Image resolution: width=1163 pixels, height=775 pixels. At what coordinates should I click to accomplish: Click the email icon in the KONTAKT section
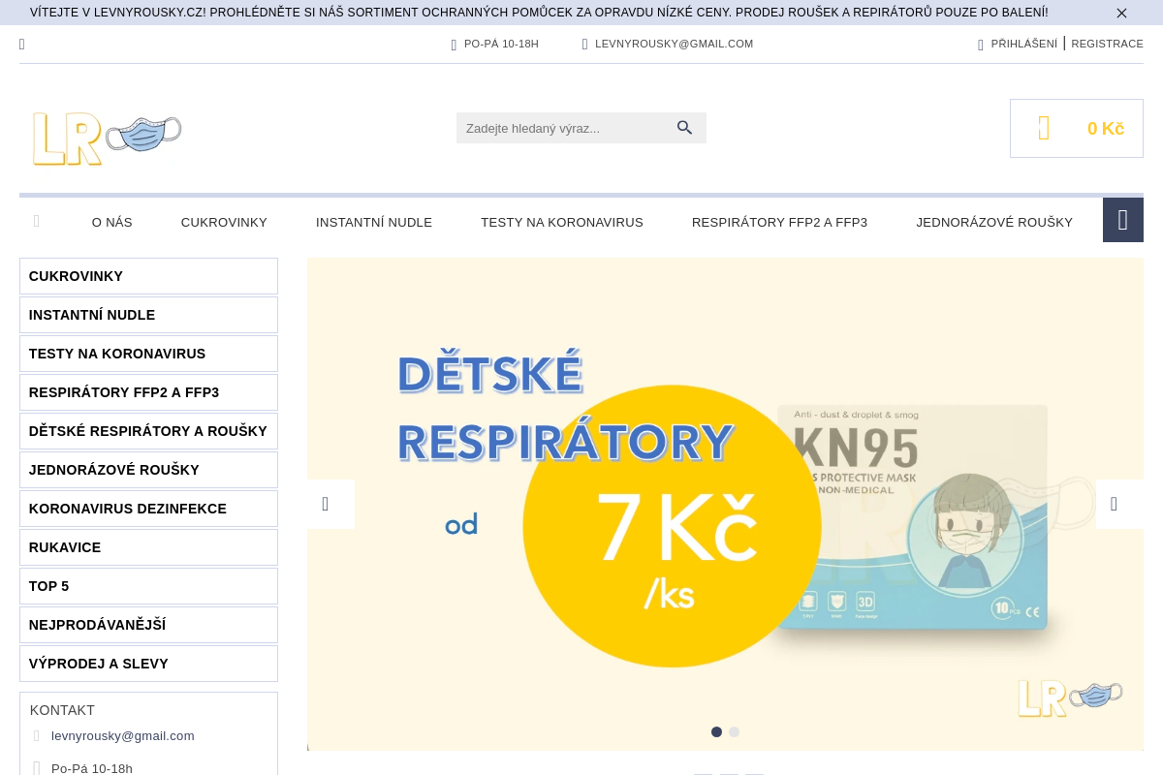pos(37,736)
